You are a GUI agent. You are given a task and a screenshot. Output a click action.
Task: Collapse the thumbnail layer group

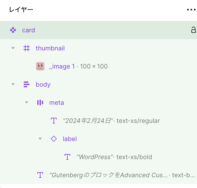pos(13,48)
